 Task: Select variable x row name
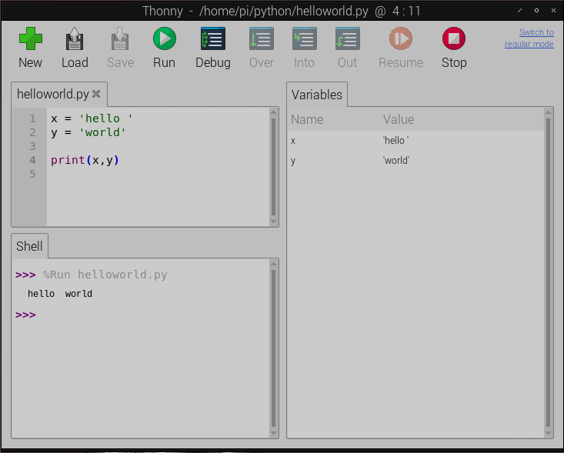[x=293, y=141]
